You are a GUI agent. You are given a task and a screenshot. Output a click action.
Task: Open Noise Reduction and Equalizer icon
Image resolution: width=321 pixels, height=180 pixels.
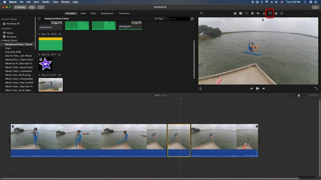click(x=264, y=13)
